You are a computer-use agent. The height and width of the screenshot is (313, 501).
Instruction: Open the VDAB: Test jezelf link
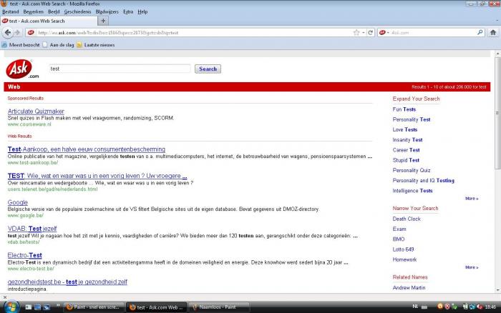coord(32,229)
